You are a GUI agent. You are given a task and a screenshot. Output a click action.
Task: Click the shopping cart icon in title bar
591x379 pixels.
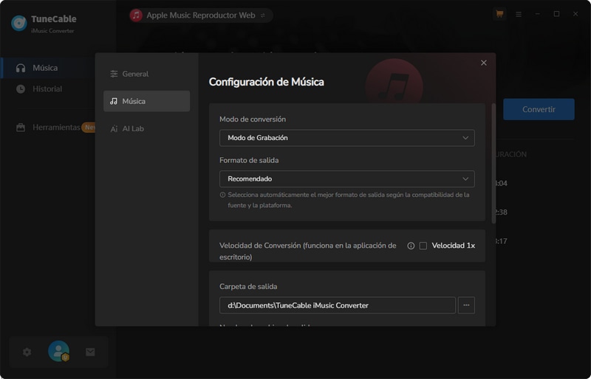pyautogui.click(x=499, y=14)
